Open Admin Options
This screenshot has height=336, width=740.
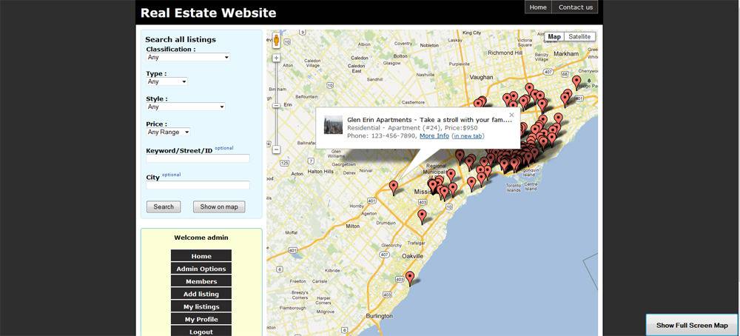tap(201, 269)
